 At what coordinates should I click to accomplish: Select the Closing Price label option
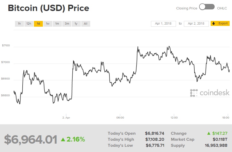[x=186, y=8]
